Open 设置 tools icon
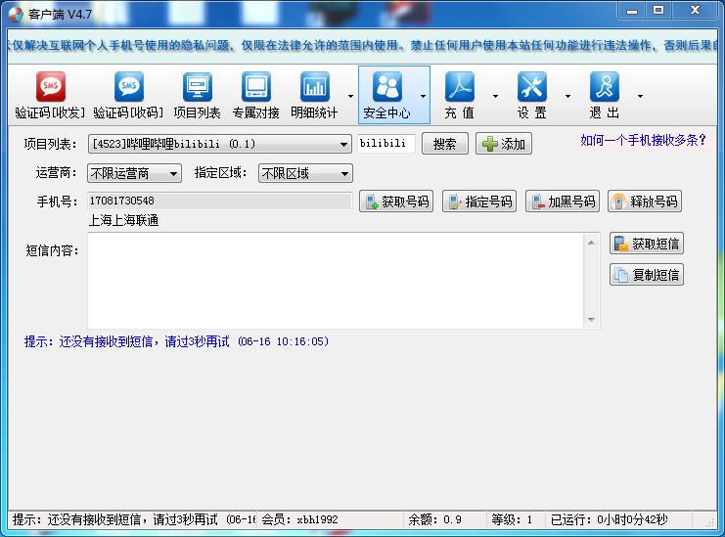725x537 pixels. click(531, 86)
